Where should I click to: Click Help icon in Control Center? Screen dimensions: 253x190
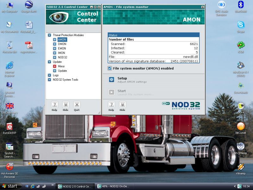point(54,105)
